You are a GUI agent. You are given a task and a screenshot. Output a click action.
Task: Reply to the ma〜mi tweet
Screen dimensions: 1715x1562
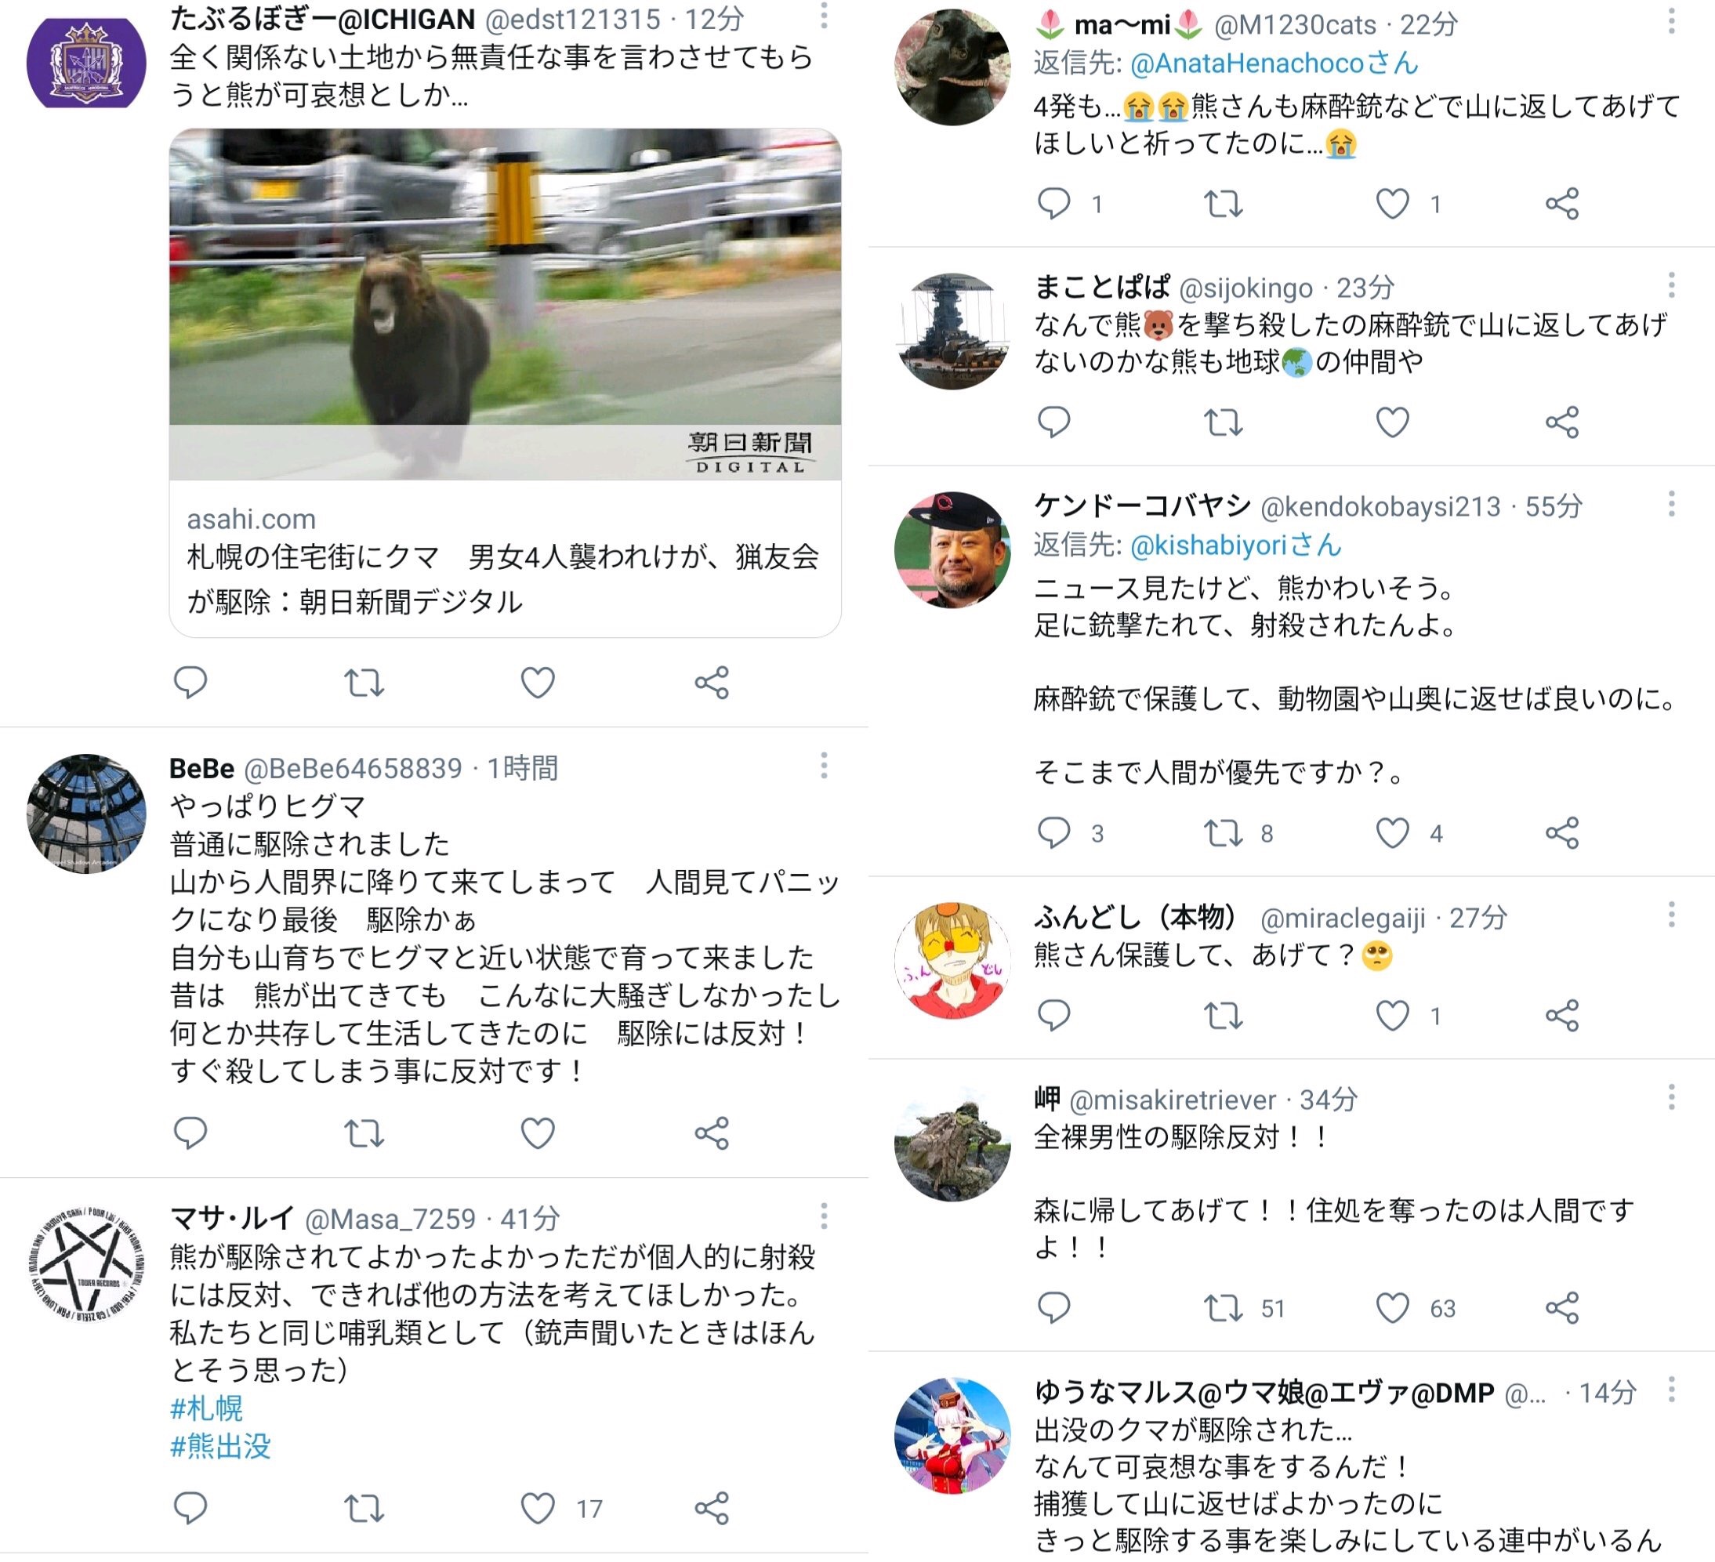[x=1054, y=203]
